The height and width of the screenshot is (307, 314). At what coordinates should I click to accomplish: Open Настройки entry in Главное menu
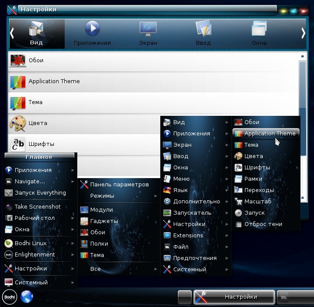[40, 269]
